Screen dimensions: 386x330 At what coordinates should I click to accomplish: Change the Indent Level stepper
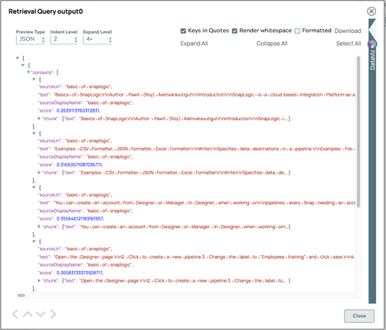click(64, 39)
